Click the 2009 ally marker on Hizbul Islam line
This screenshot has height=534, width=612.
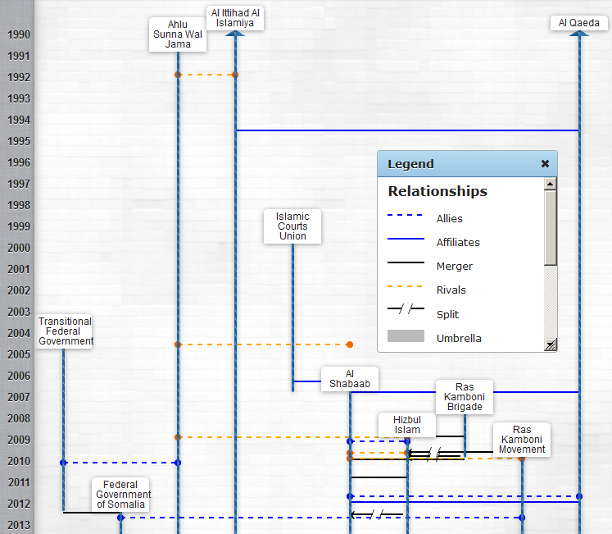click(x=407, y=441)
